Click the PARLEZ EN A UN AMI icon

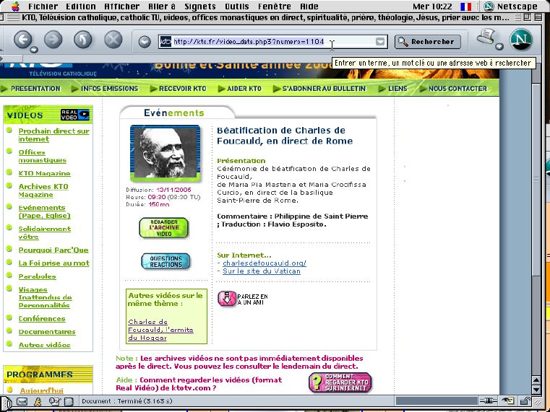point(227,299)
